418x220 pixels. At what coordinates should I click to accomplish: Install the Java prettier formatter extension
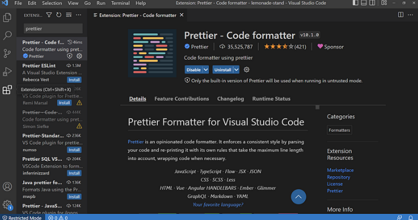tap(74, 197)
